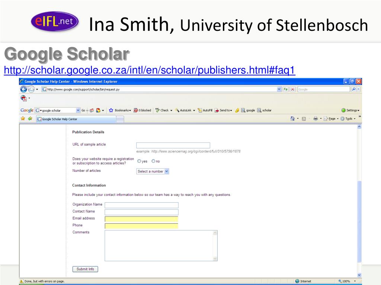Viewport: 381px width, 285px height.
Task: Click the browser Back arrow button
Action: (23, 89)
